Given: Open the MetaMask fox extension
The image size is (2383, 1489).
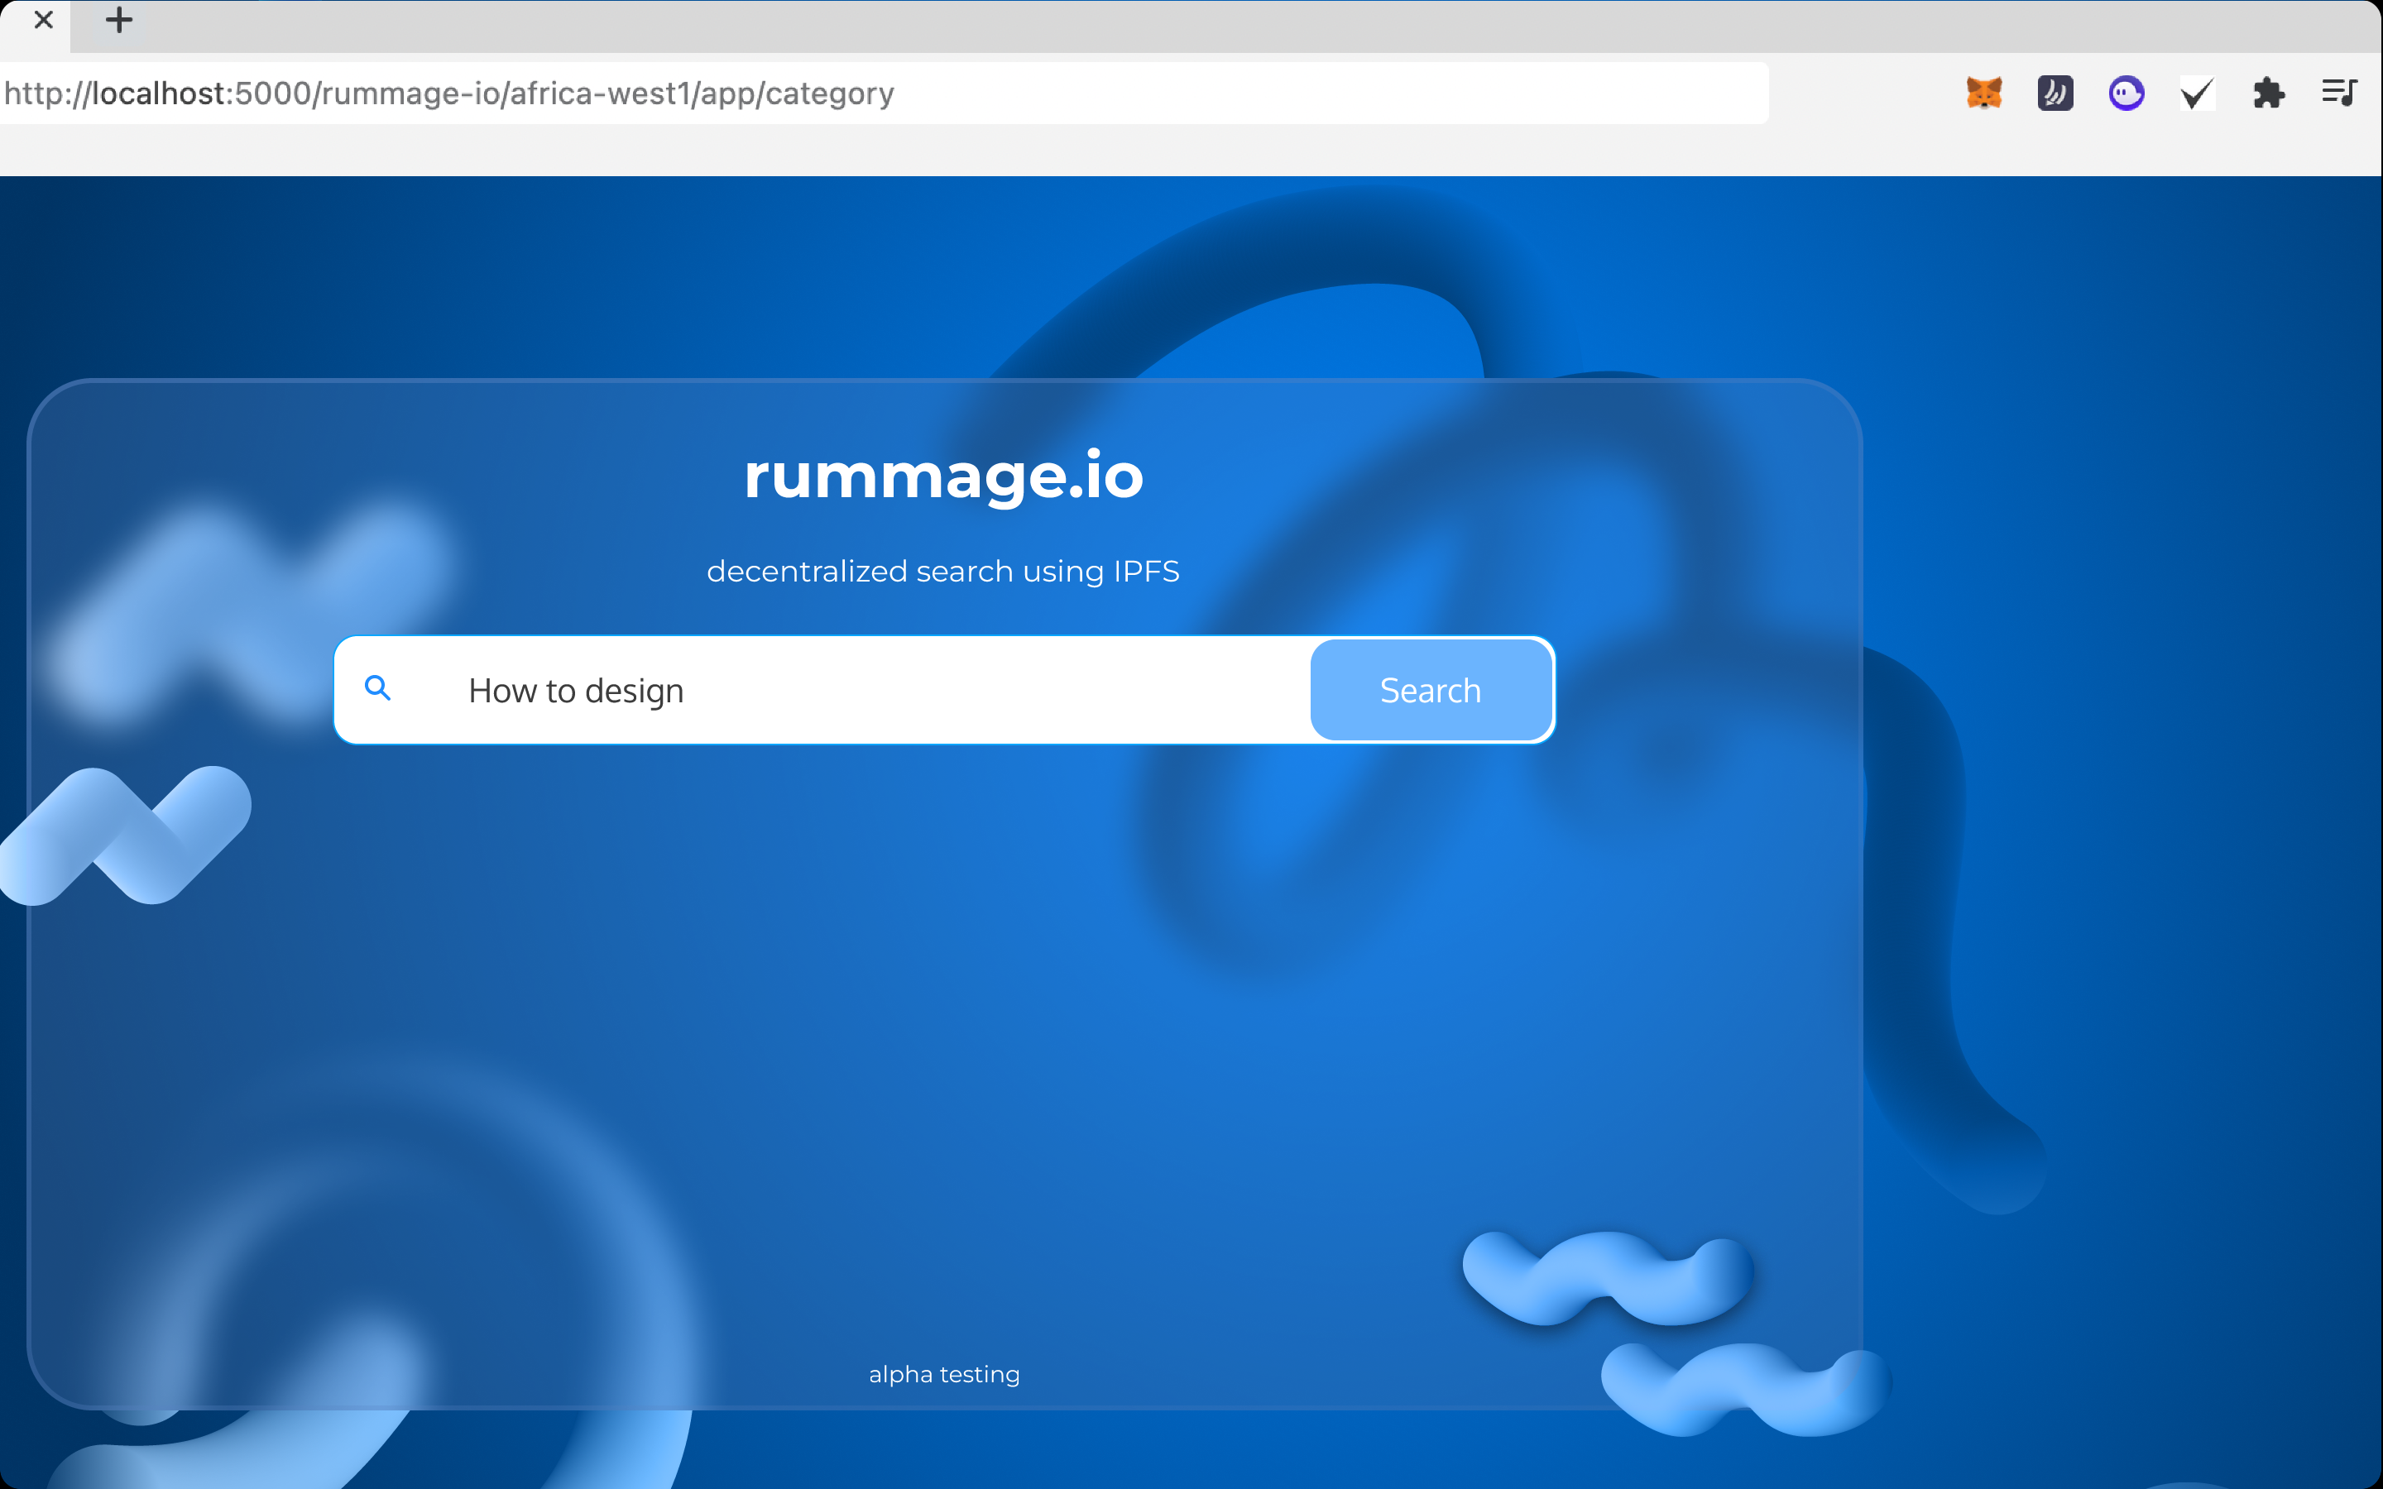Looking at the screenshot, I should [x=1983, y=93].
